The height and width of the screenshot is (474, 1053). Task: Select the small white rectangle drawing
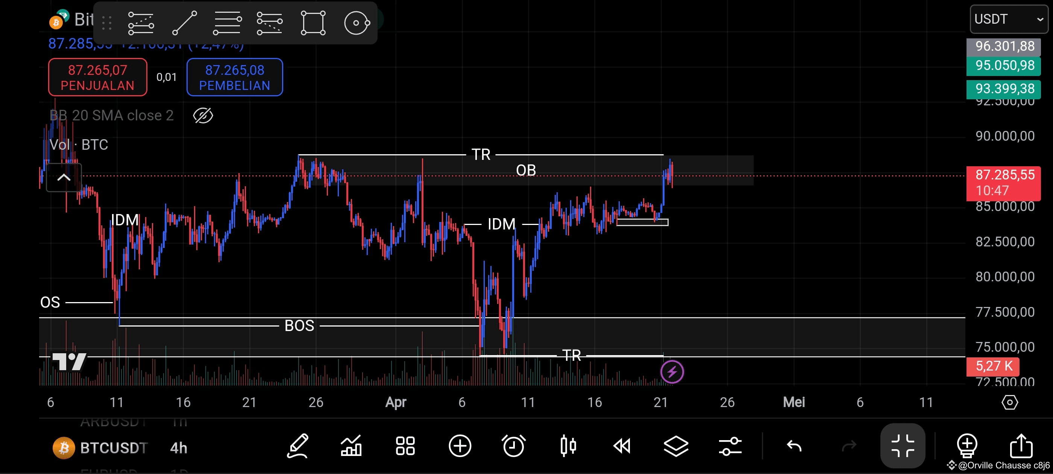click(642, 222)
